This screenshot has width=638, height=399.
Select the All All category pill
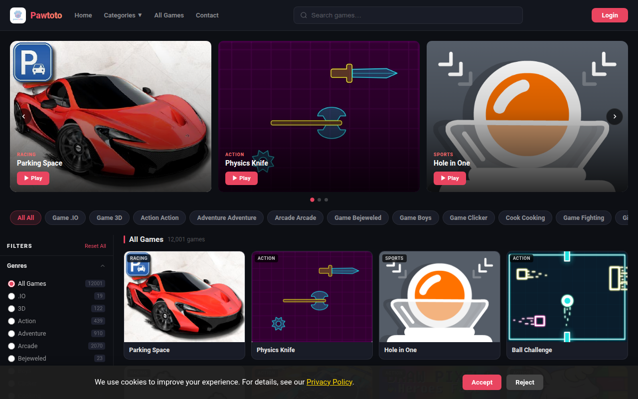26,218
